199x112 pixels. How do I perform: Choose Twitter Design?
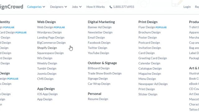click(x=97, y=48)
